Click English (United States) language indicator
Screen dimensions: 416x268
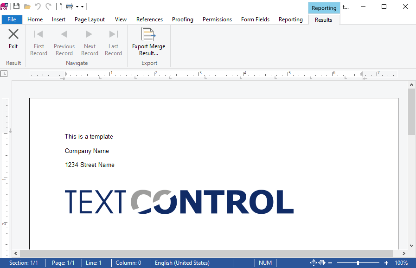tap(182, 263)
